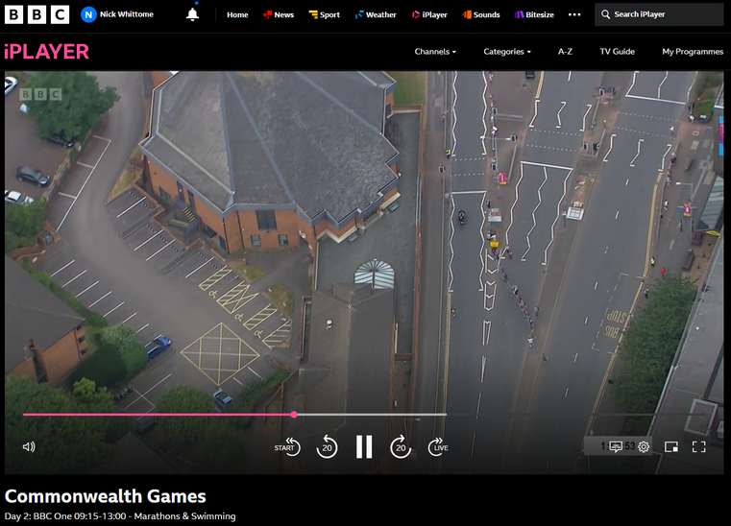Click the Day 2 Marathons & Swimming subtitle
Image resolution: width=731 pixels, height=526 pixels.
pyautogui.click(x=120, y=516)
